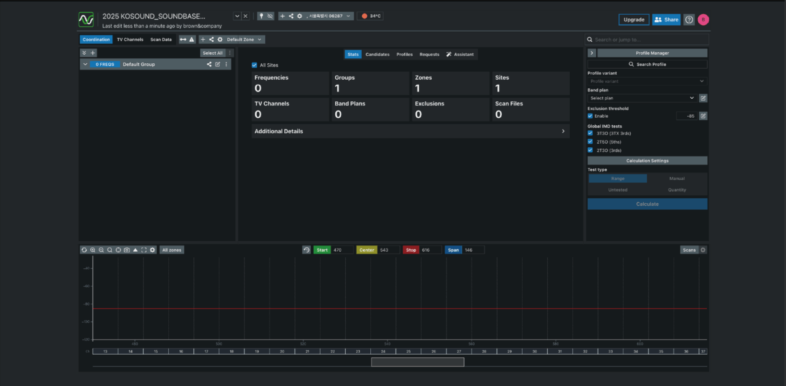This screenshot has height=386, width=786.
Task: Toggle the Exclusion threshold Enable checkbox
Action: click(x=590, y=116)
